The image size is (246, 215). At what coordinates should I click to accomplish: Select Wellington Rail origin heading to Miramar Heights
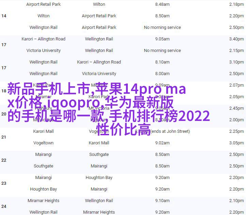point(44,212)
